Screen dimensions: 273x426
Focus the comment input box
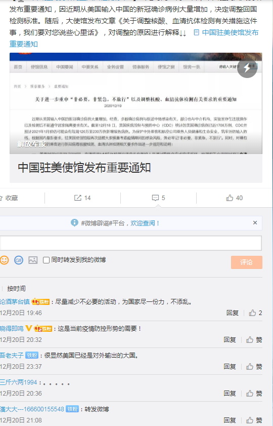pos(130,243)
